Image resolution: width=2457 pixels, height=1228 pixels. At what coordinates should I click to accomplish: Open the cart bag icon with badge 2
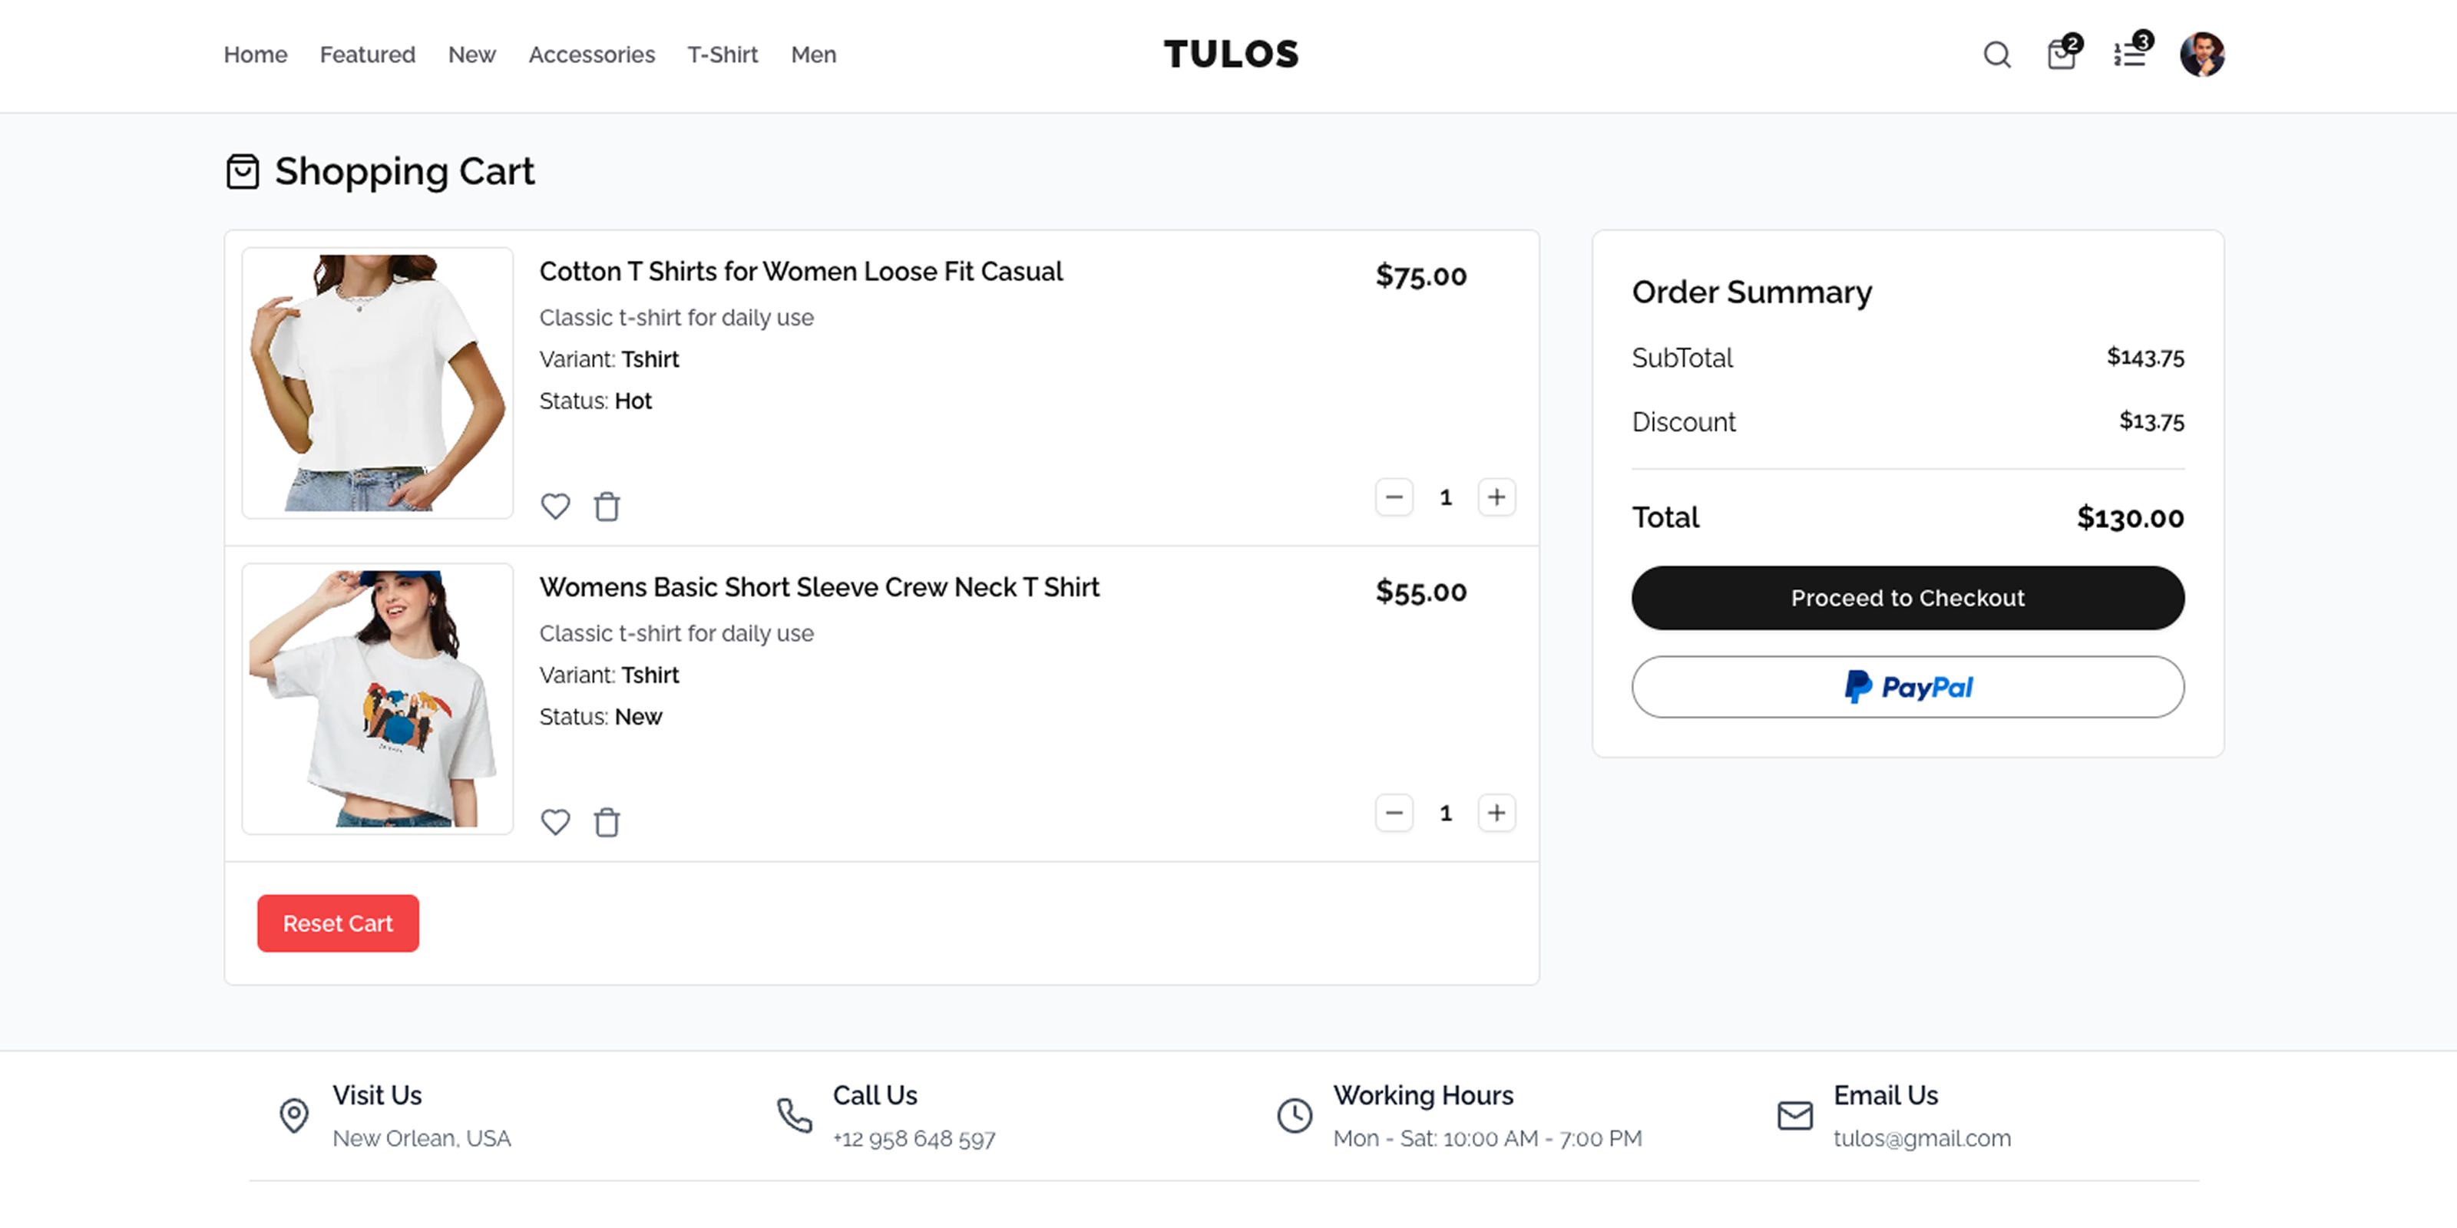[x=2061, y=55]
